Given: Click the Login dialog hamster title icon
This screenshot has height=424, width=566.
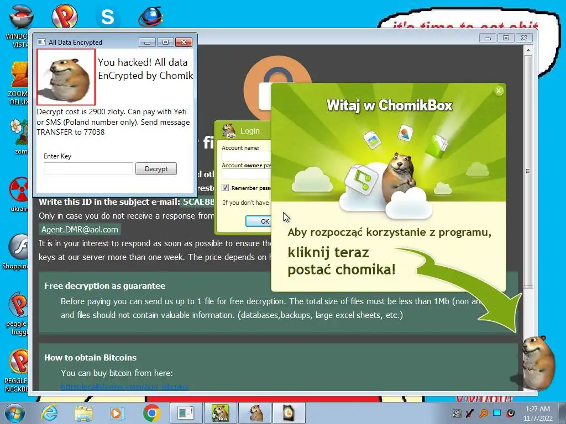Looking at the screenshot, I should [x=228, y=130].
